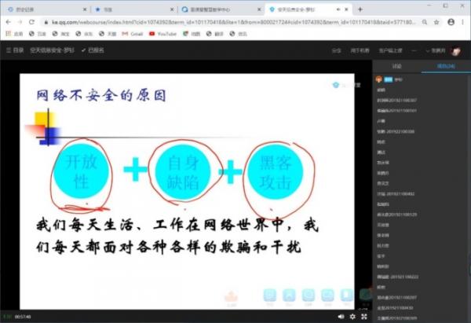Open the 目录 course catalog menu
The width and height of the screenshot is (471, 323).
(16, 50)
